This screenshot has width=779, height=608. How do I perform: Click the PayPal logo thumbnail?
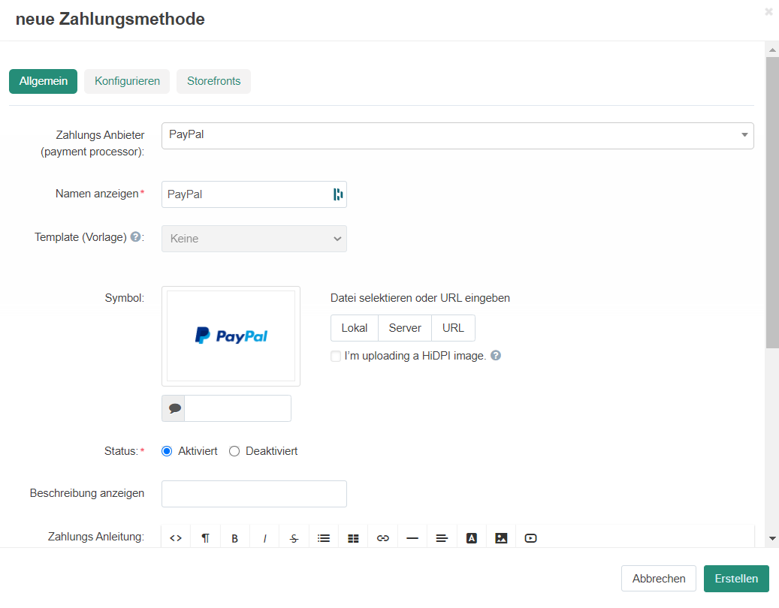pos(231,336)
